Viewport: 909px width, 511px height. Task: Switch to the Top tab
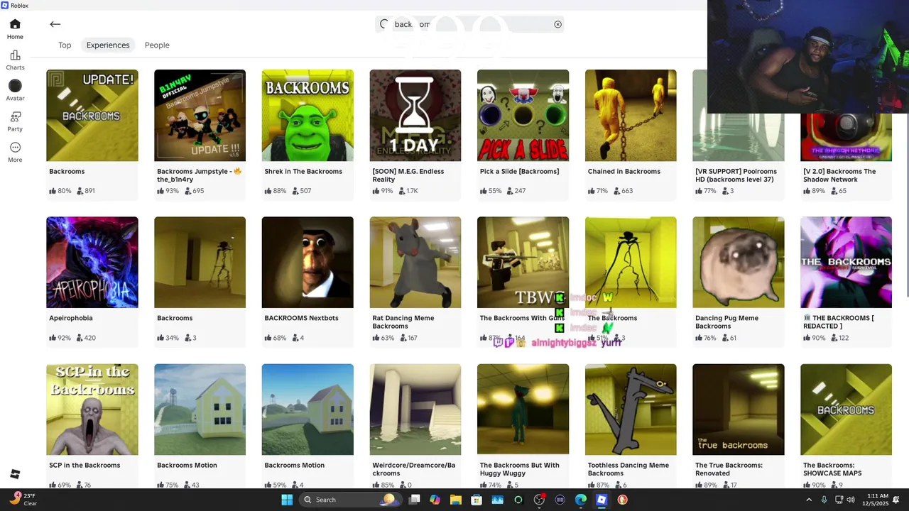[65, 45]
